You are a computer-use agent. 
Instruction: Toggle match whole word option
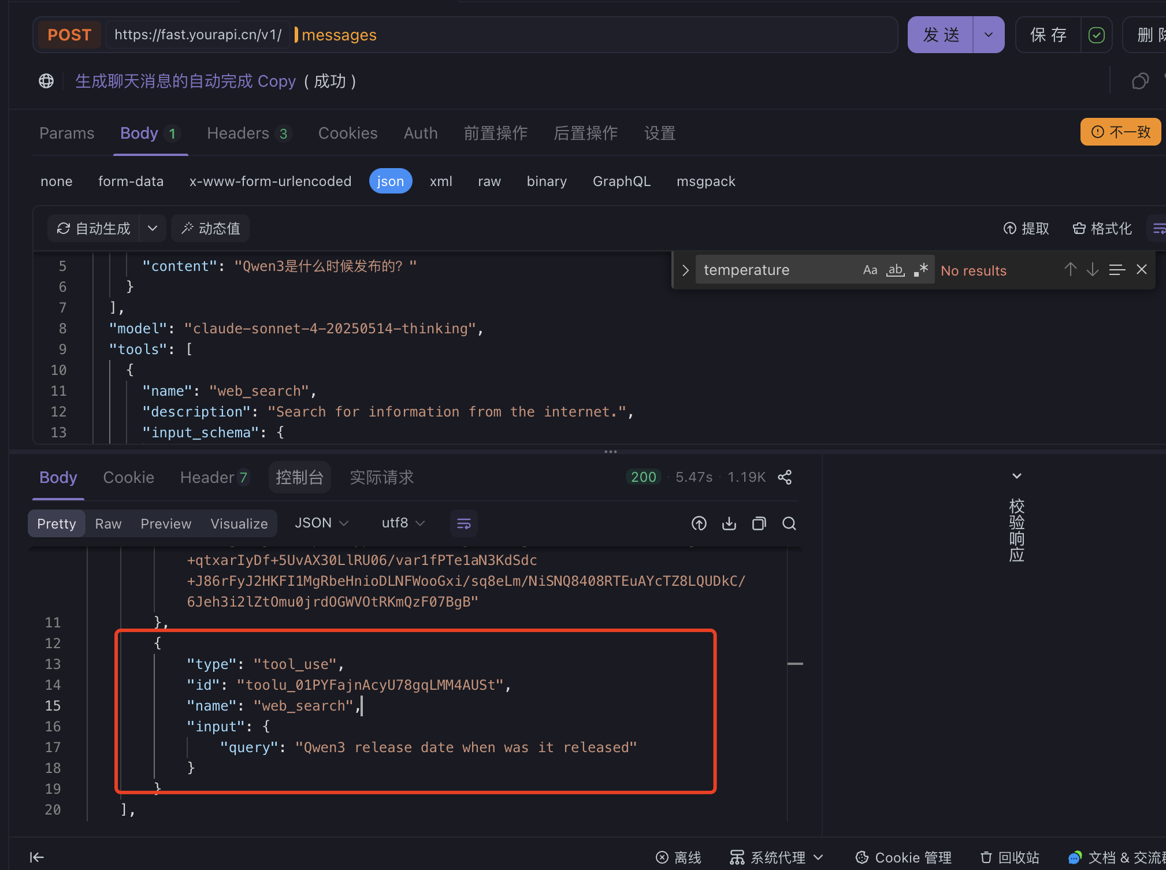pos(896,270)
